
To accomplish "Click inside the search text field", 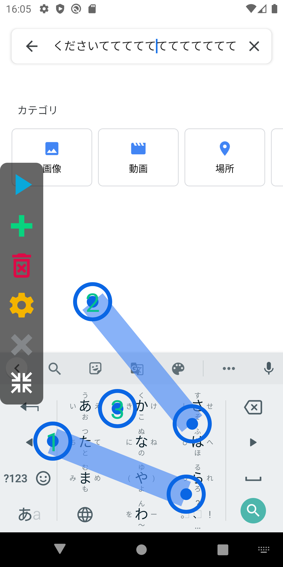I will [x=145, y=46].
